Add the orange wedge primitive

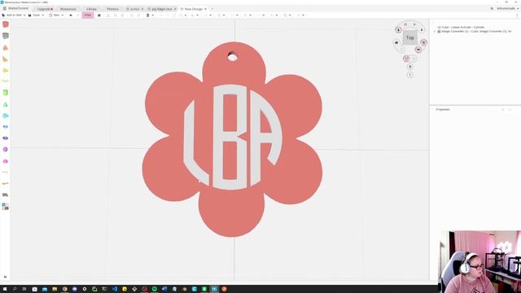pyautogui.click(x=6, y=59)
